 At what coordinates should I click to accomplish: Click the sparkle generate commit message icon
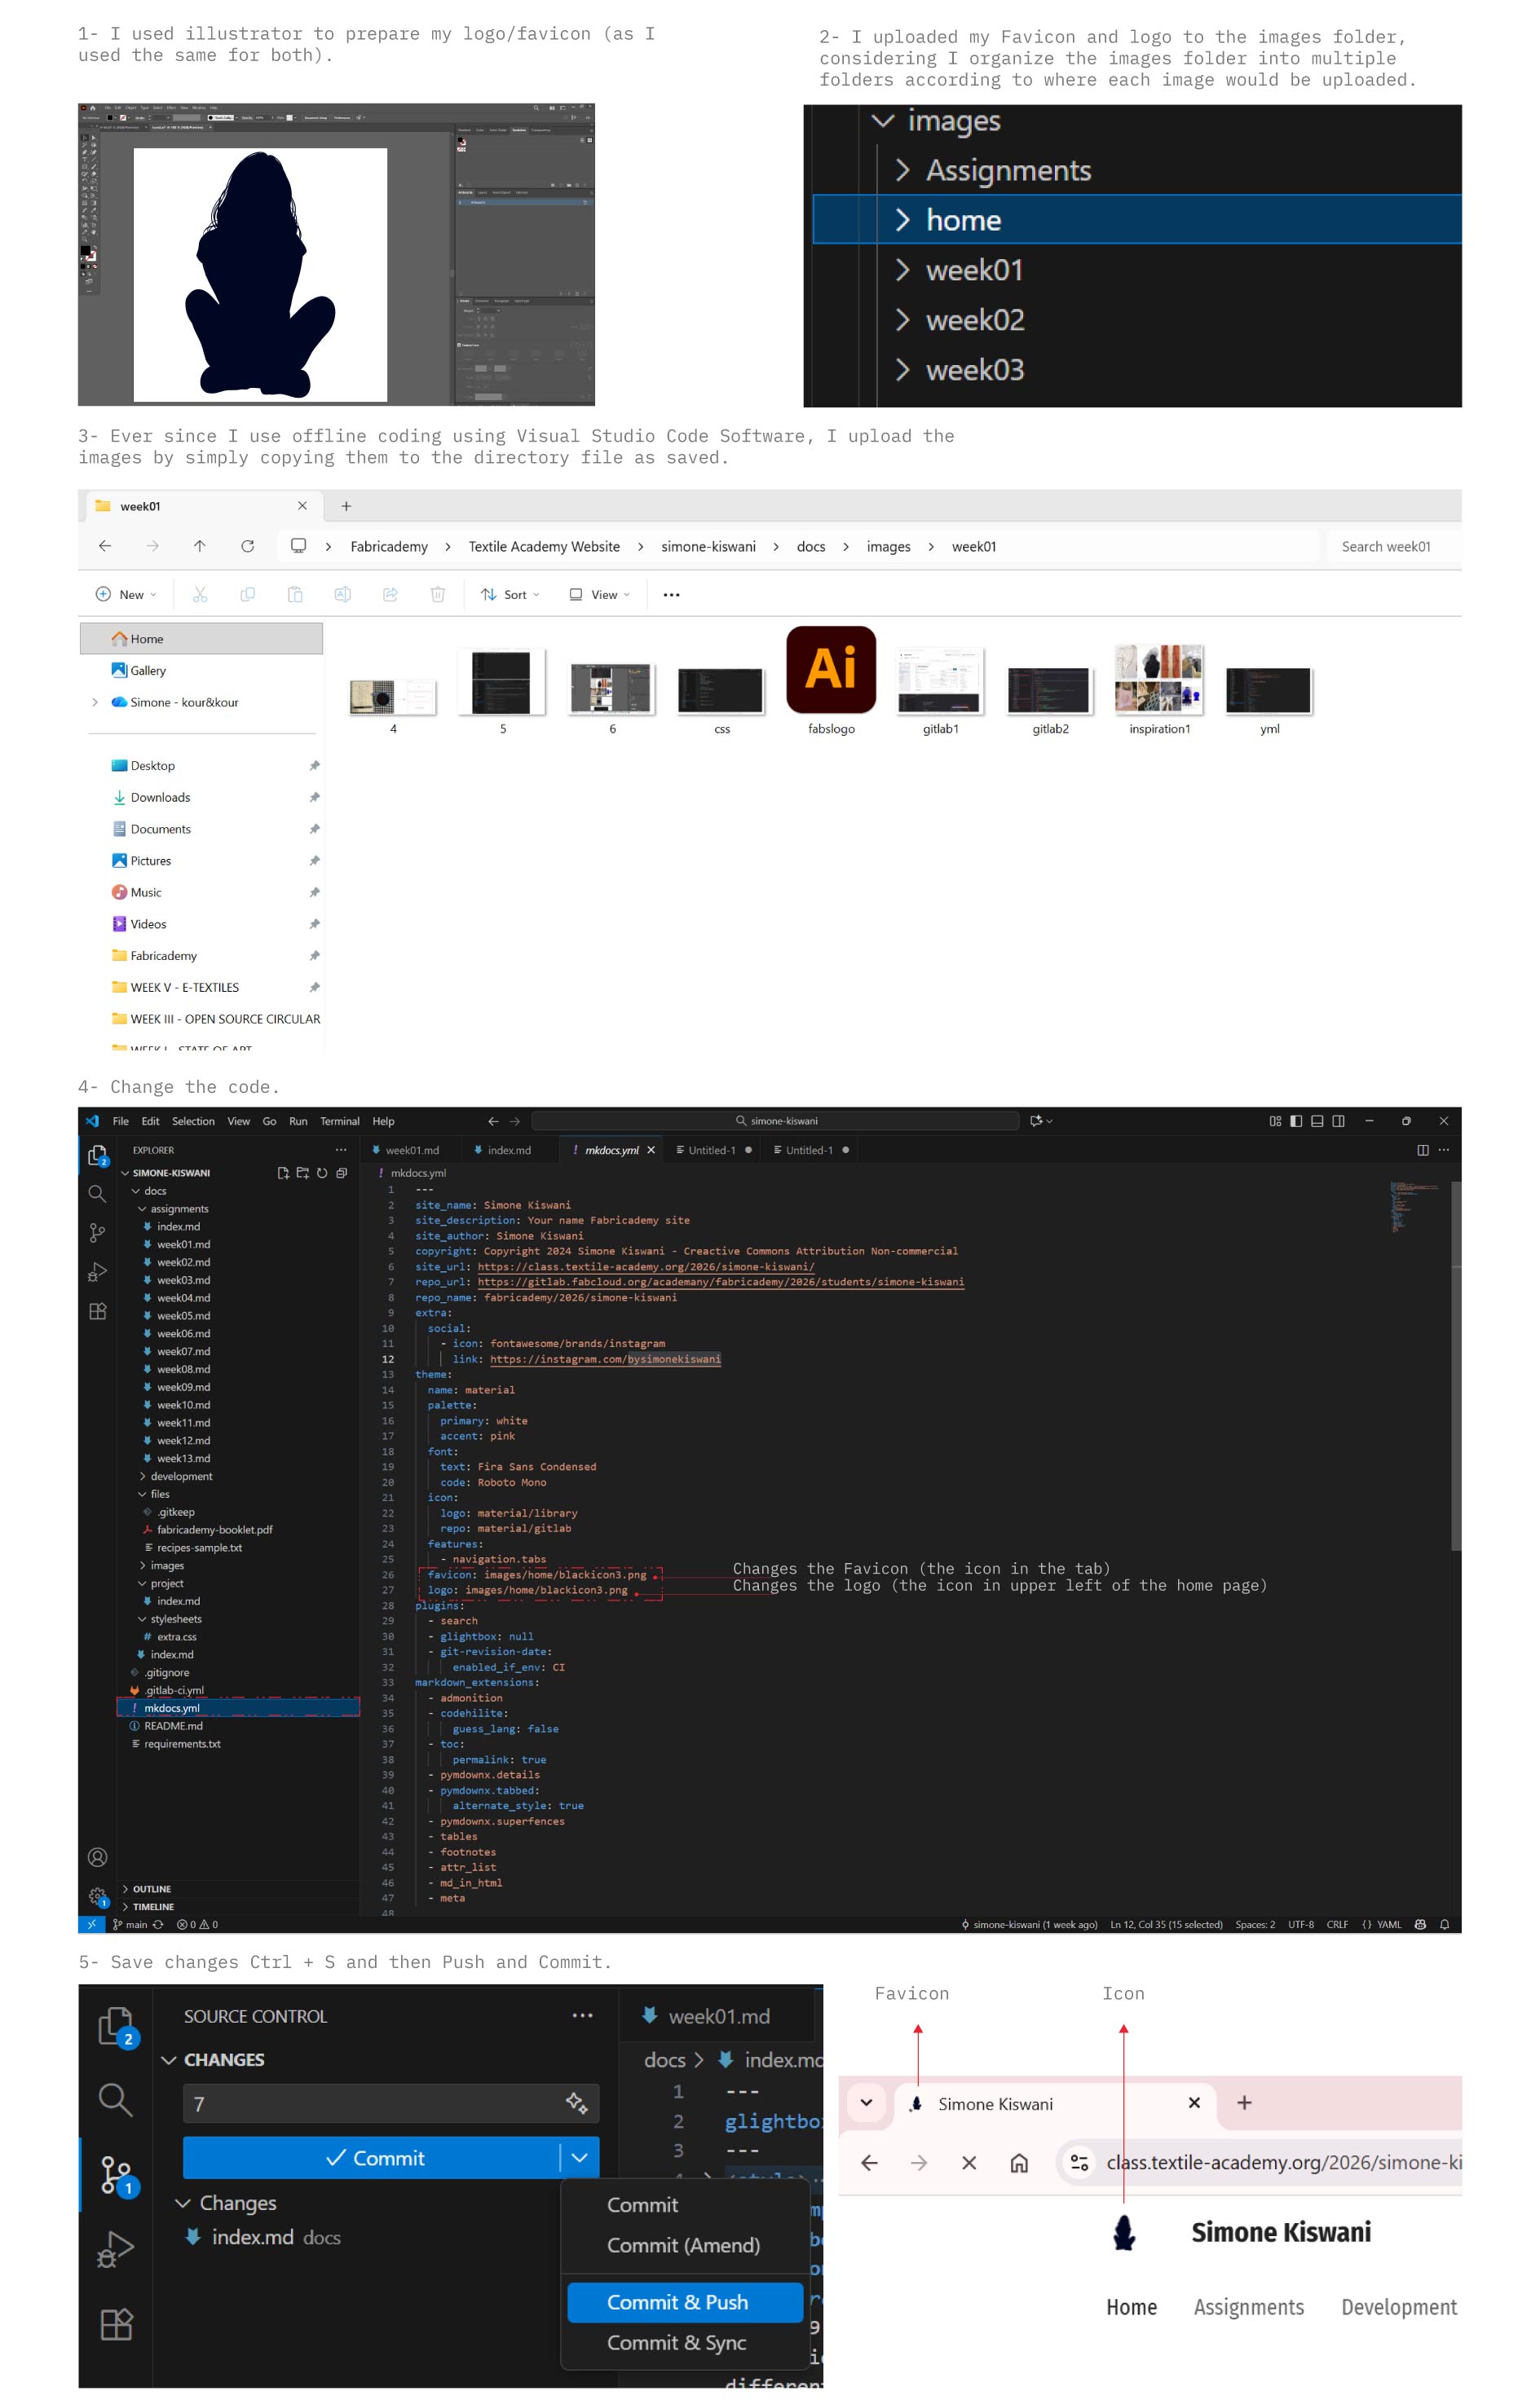(576, 2103)
